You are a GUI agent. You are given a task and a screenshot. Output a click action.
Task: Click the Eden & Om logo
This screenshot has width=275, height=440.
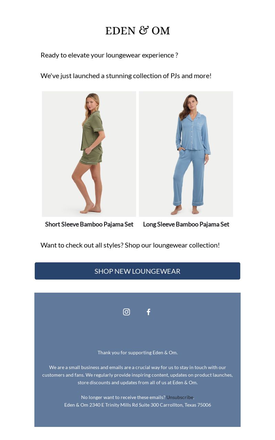pos(137,30)
